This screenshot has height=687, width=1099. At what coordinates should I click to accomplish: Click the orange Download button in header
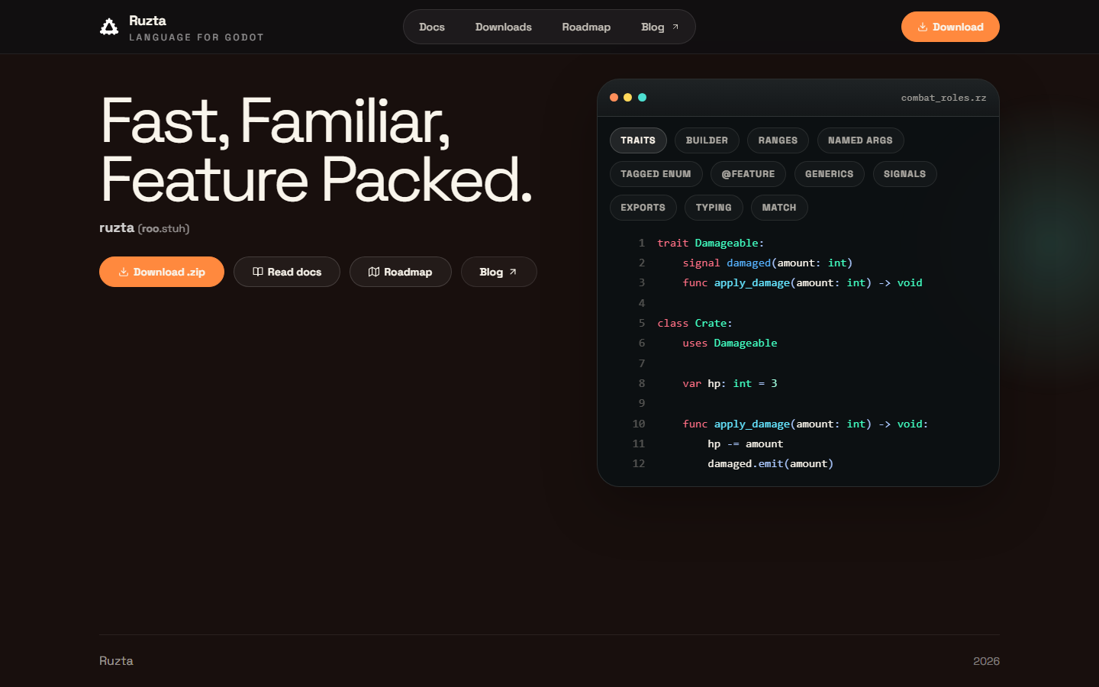pyautogui.click(x=950, y=27)
